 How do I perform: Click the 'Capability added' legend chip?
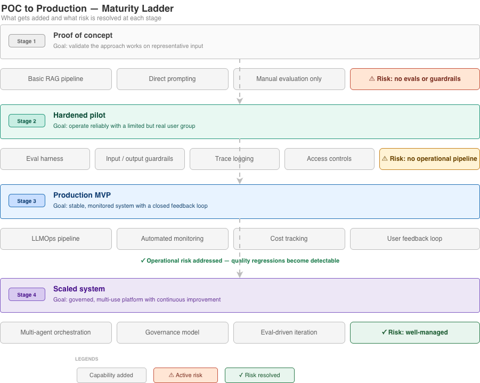click(x=111, y=375)
